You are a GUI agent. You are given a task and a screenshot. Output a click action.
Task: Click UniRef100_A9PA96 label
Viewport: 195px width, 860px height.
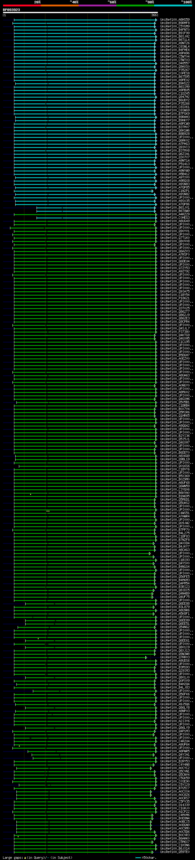click(x=175, y=53)
